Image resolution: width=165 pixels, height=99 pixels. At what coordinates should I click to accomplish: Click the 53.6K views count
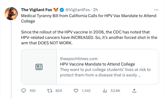(115, 91)
